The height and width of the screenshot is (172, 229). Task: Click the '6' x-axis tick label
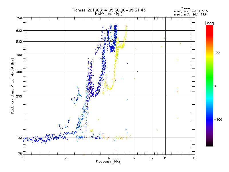pos(134,158)
